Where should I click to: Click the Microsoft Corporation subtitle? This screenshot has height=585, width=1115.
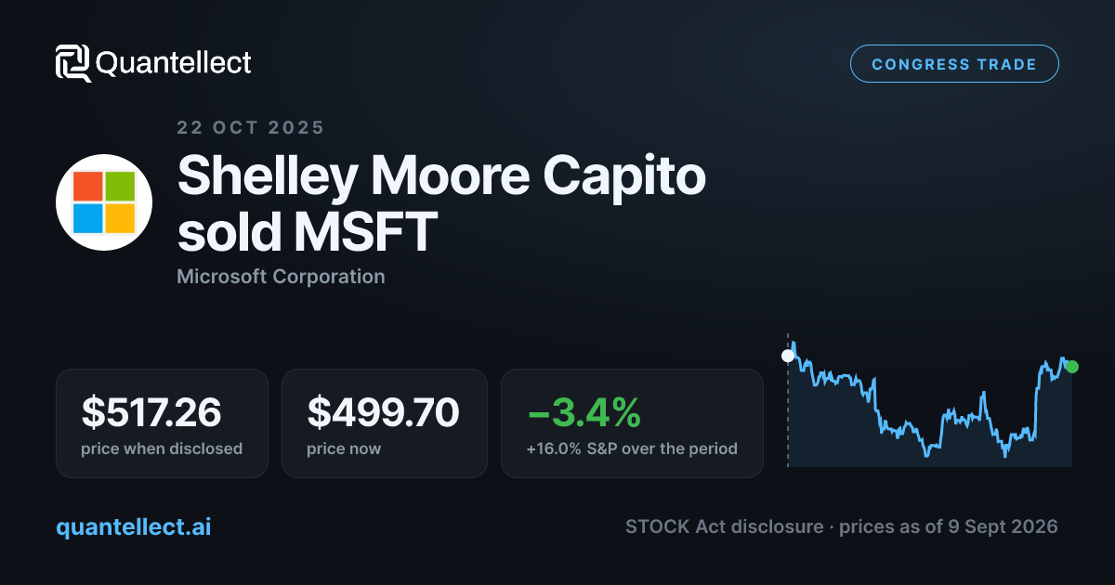tap(281, 277)
